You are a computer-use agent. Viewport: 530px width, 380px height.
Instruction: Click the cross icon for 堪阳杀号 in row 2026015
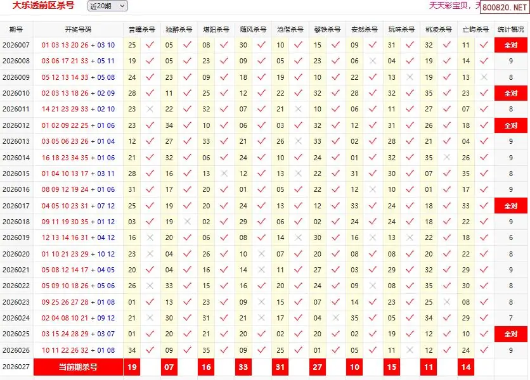pyautogui.click(x=224, y=174)
